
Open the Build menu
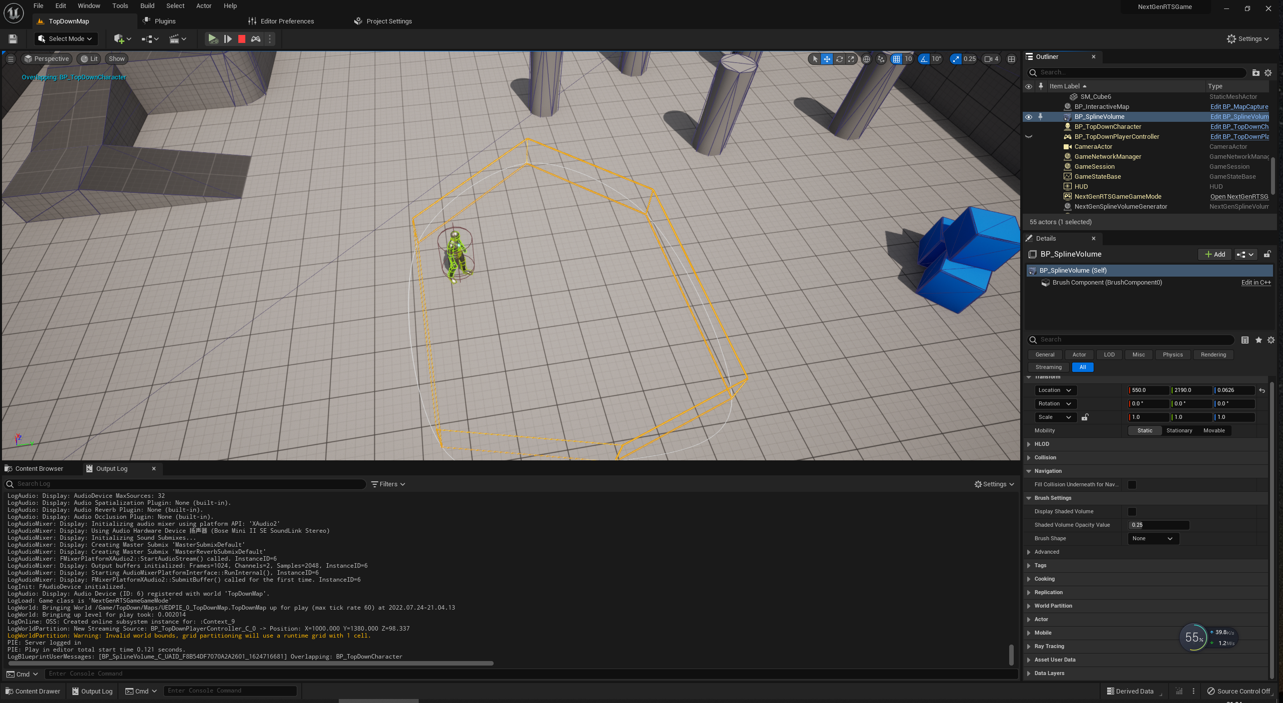tap(147, 6)
